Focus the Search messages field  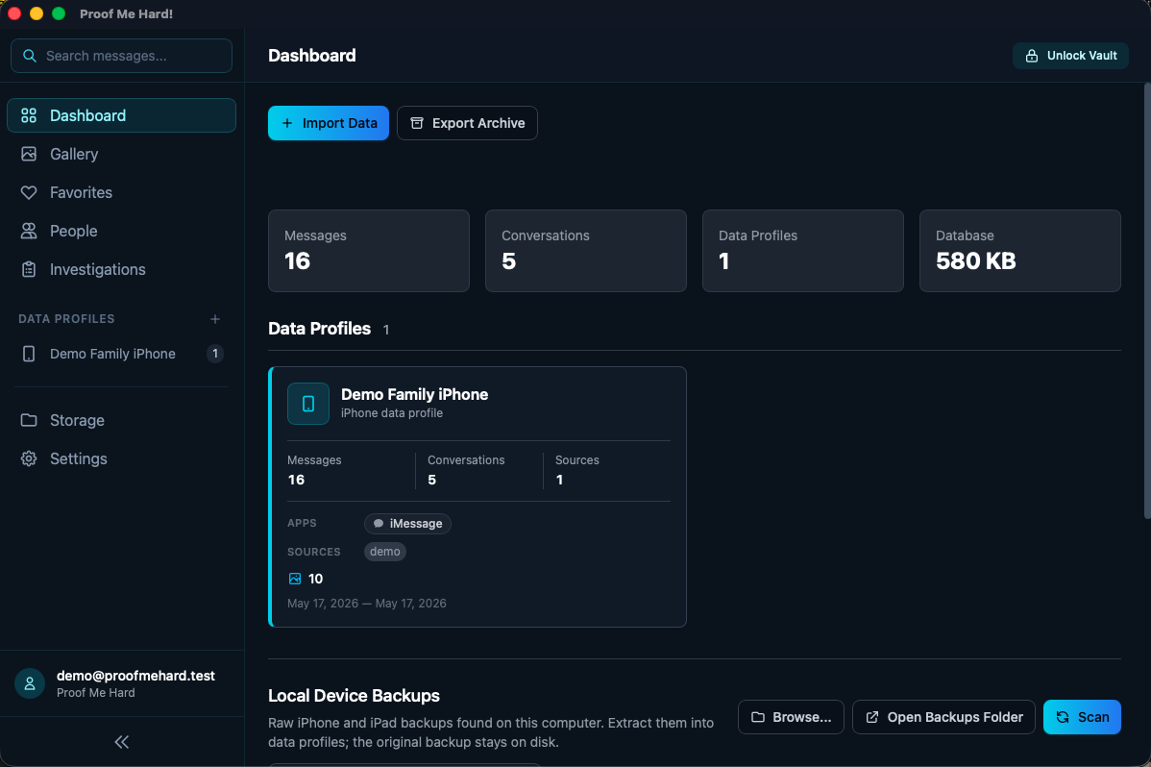pos(122,56)
